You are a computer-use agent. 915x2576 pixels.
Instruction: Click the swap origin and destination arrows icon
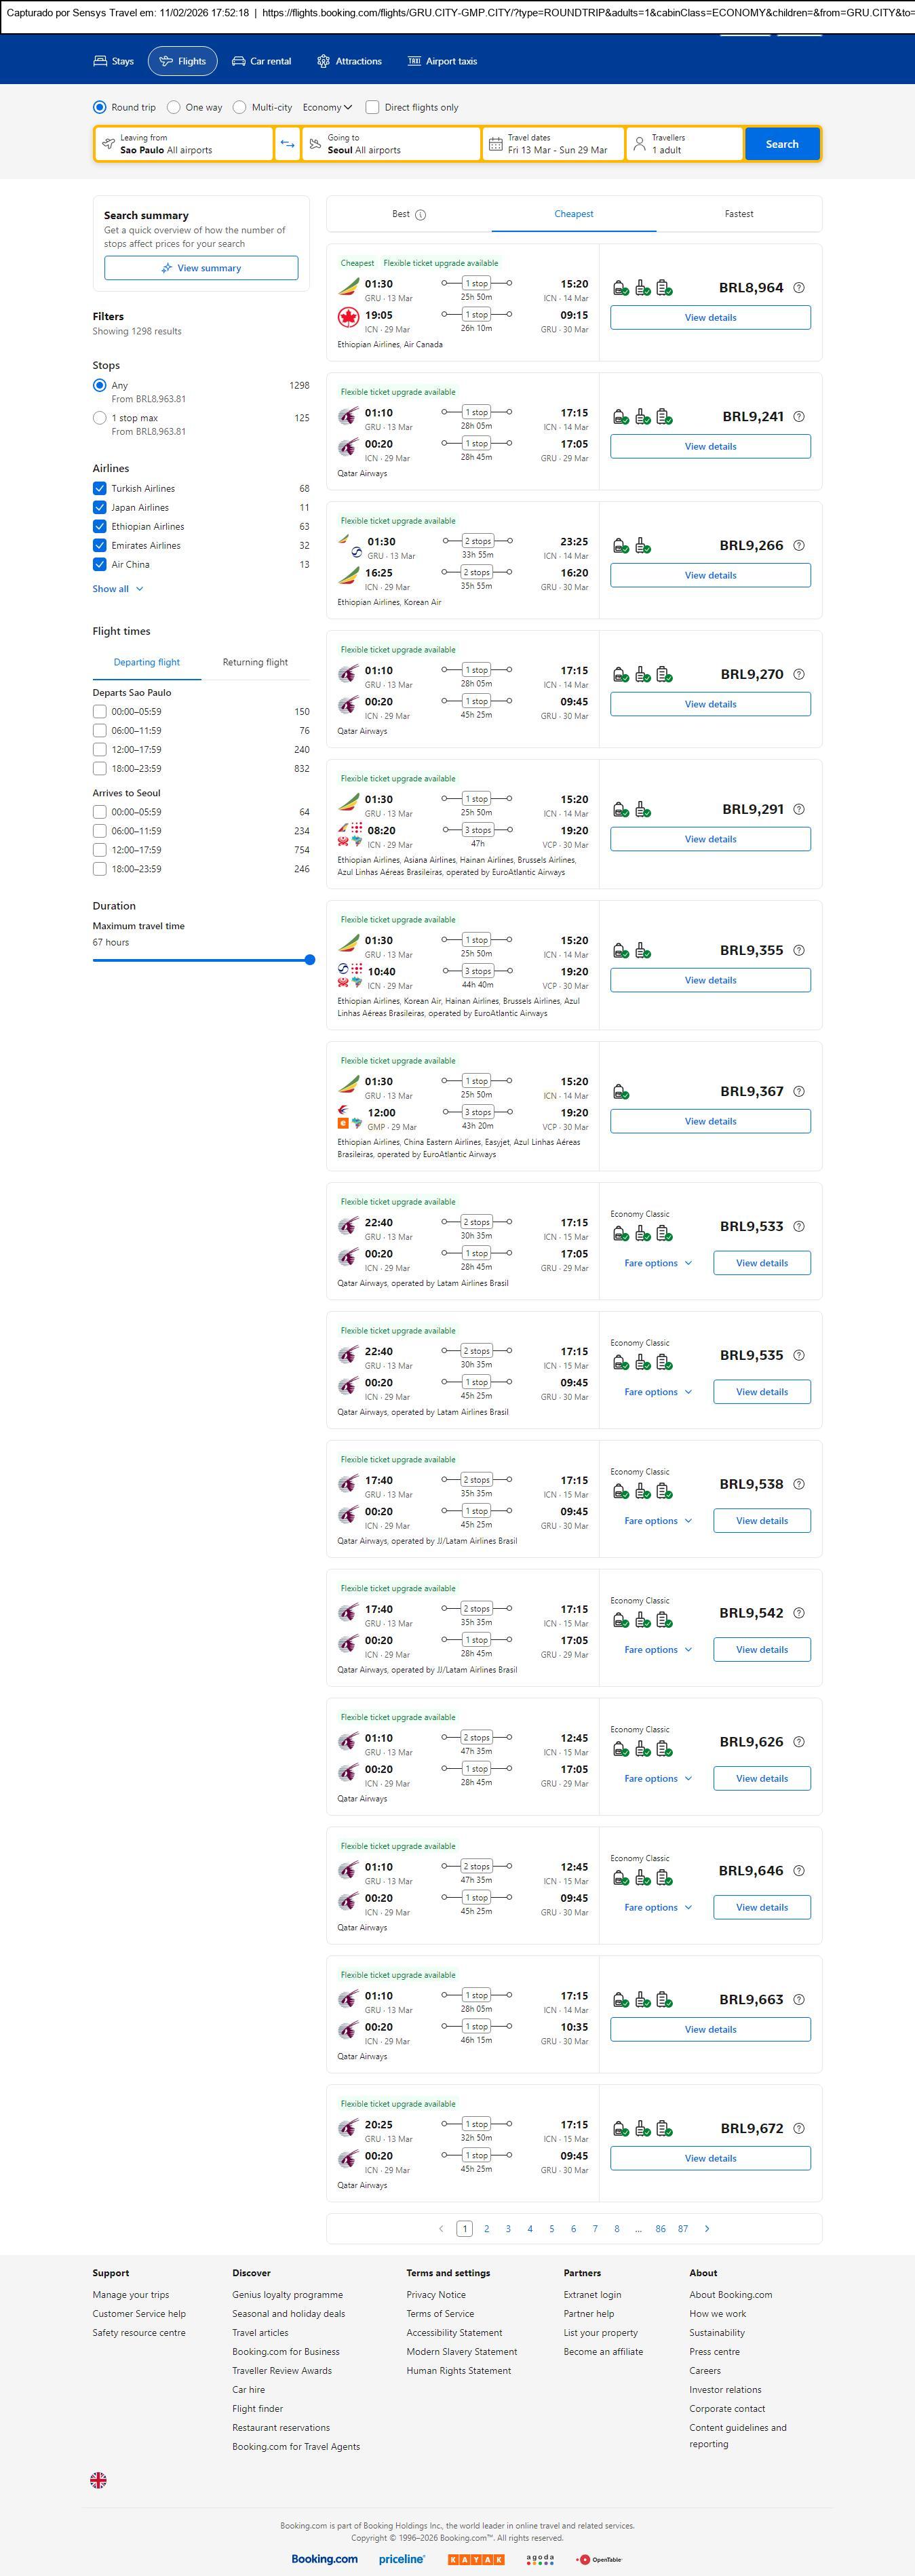[287, 144]
